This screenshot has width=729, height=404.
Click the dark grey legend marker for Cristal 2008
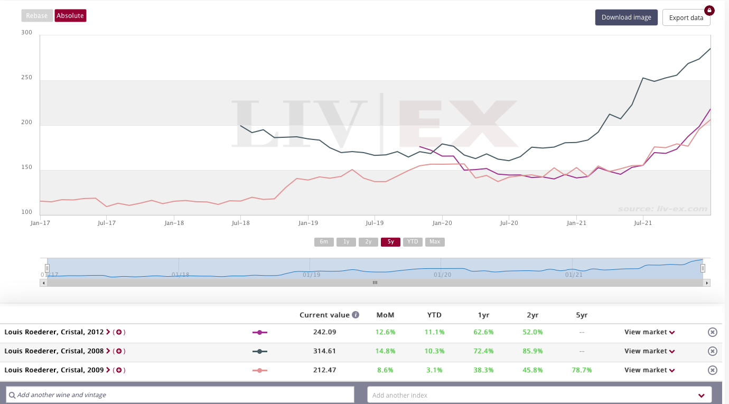260,351
